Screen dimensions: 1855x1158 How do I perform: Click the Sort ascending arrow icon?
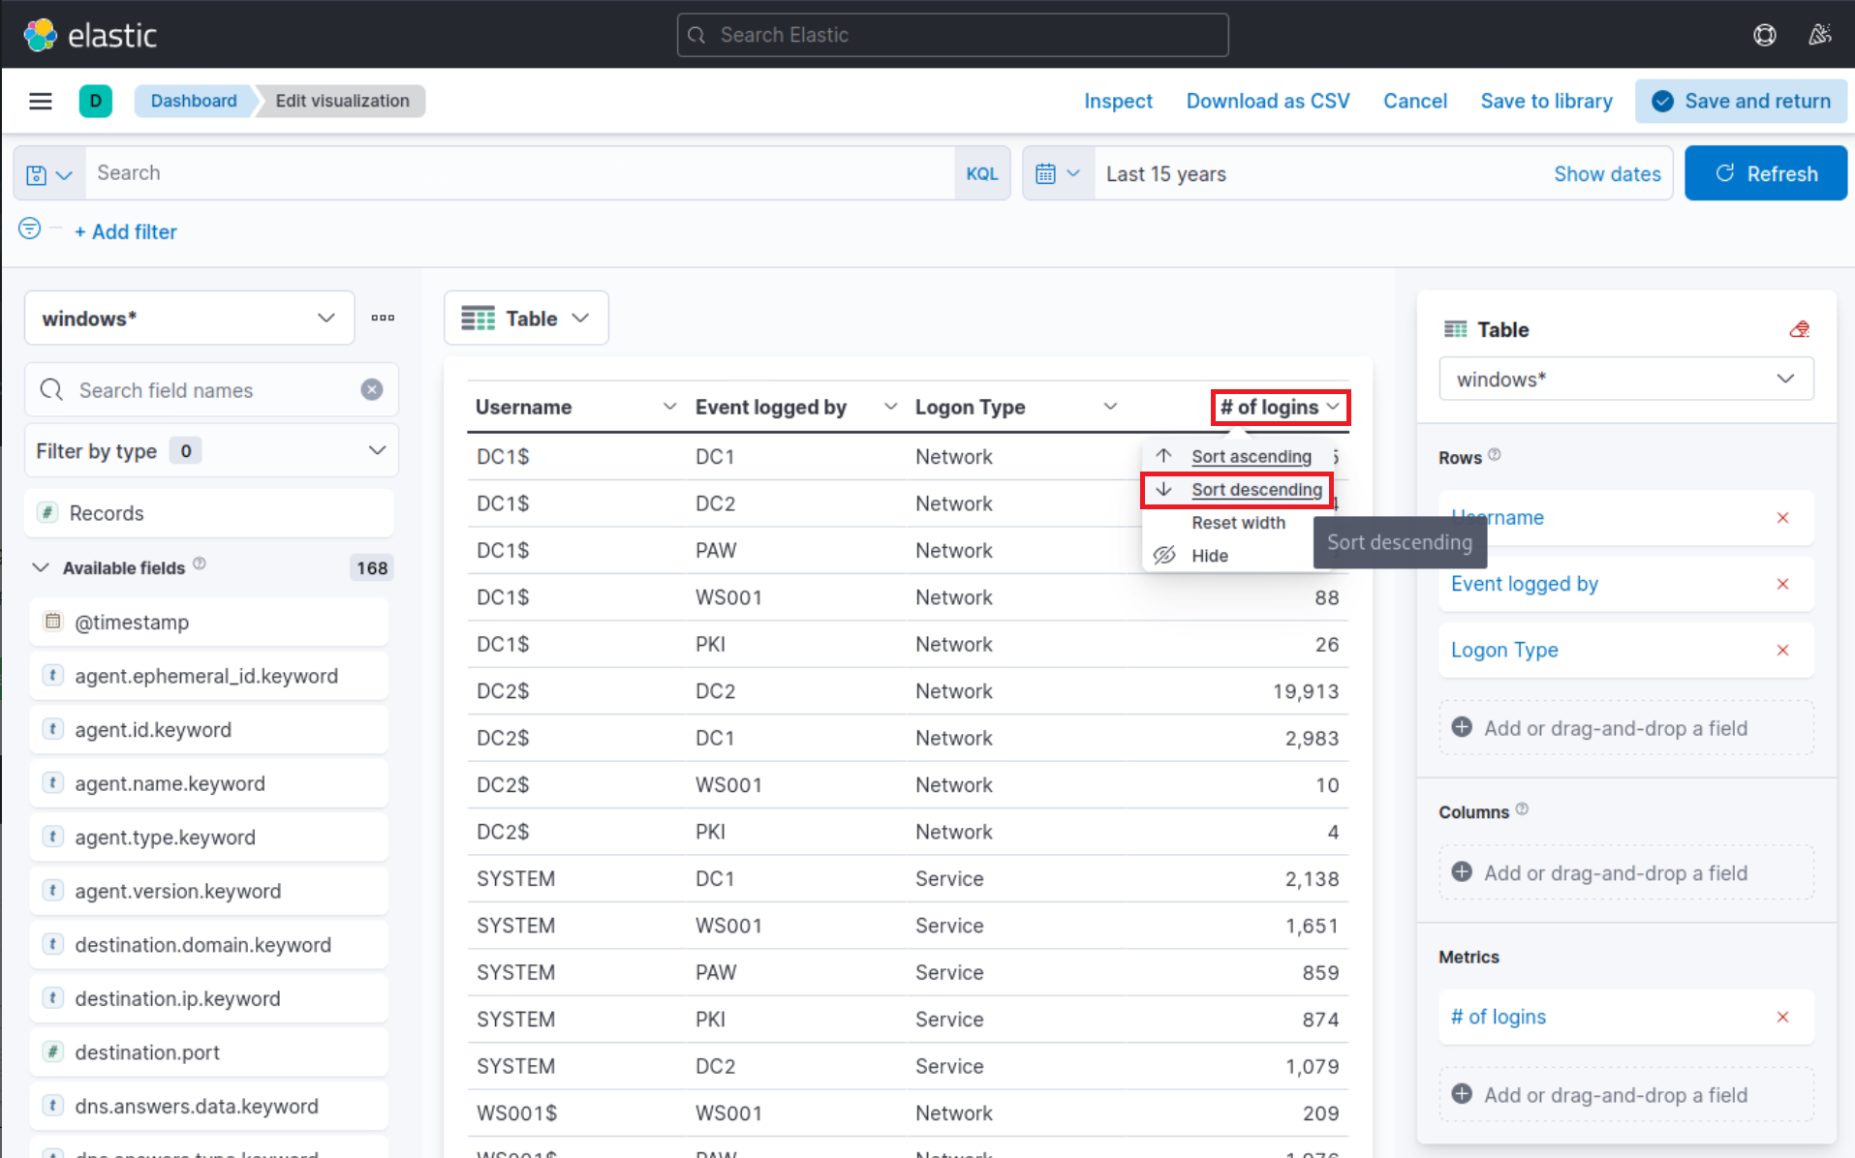1165,456
